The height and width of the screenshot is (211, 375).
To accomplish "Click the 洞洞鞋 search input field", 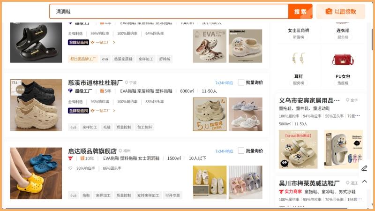I will click(x=169, y=11).
